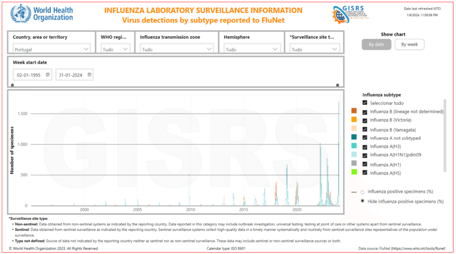Click the Influenza B (Victoria) orange legend swatch

coord(354,120)
